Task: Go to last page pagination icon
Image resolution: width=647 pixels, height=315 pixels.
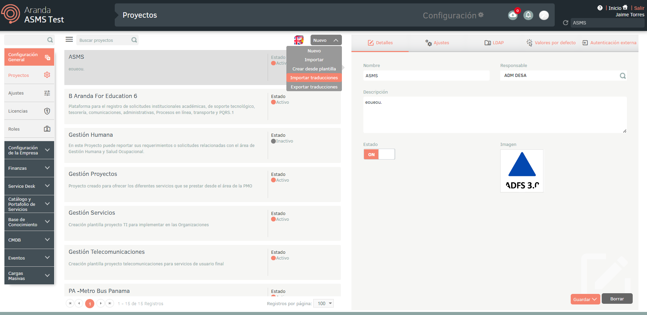Action: click(110, 303)
